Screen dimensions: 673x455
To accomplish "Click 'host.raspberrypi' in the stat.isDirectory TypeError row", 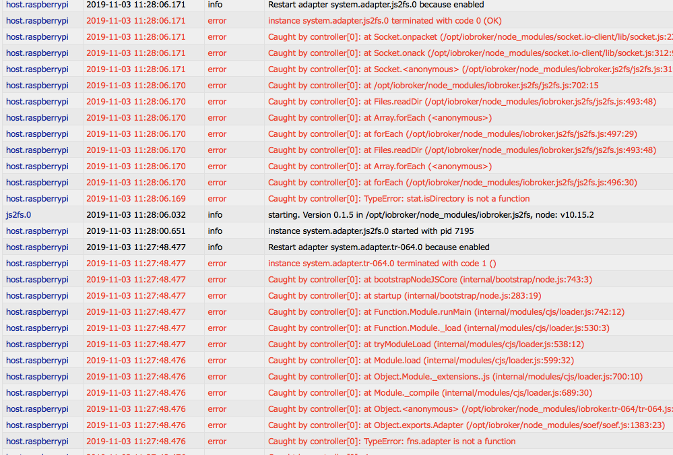I will coord(37,198).
